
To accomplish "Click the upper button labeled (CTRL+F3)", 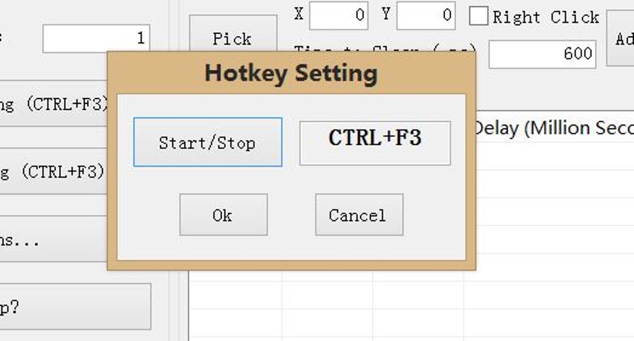I will coord(53,104).
